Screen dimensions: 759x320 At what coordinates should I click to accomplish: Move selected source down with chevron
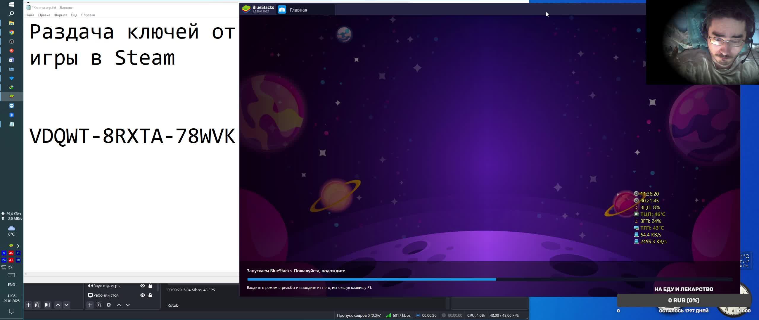[128, 305]
